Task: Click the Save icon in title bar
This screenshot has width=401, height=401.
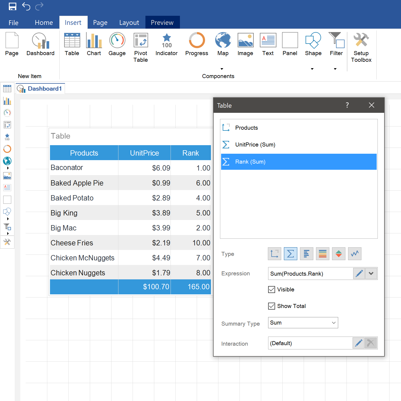Action: 13,6
